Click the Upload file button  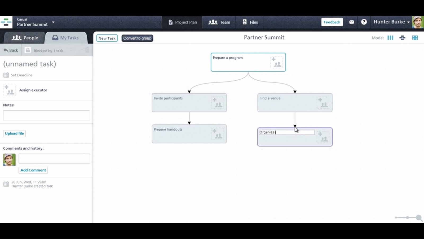(x=14, y=133)
